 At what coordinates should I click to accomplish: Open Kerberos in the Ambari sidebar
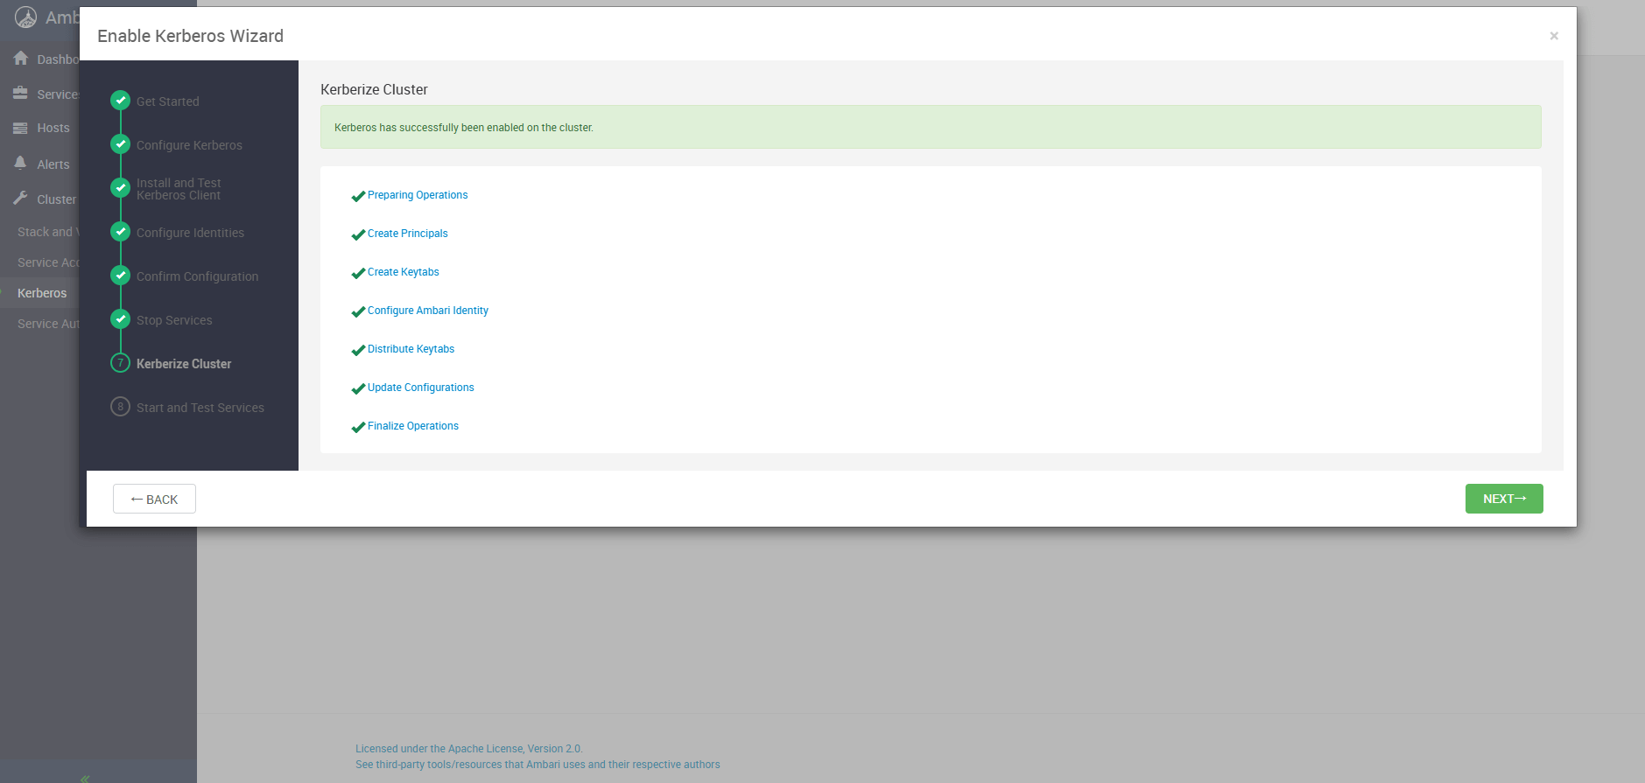tap(42, 293)
